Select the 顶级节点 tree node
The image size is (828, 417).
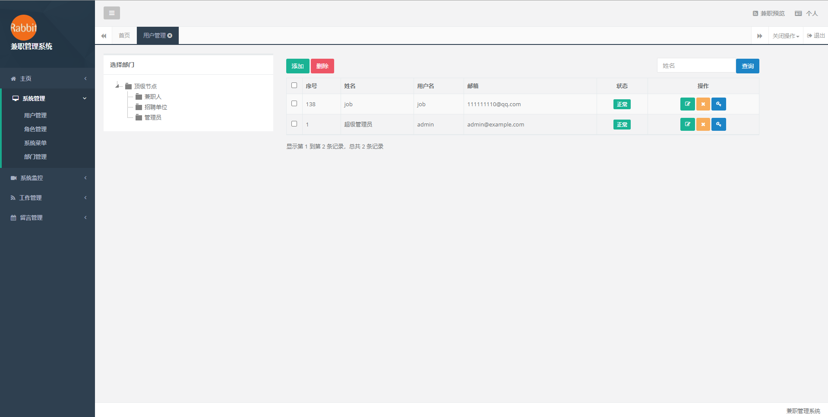click(x=145, y=86)
